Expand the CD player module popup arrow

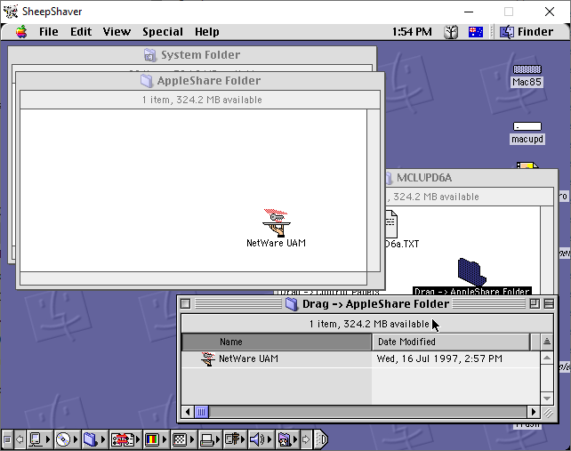point(76,439)
